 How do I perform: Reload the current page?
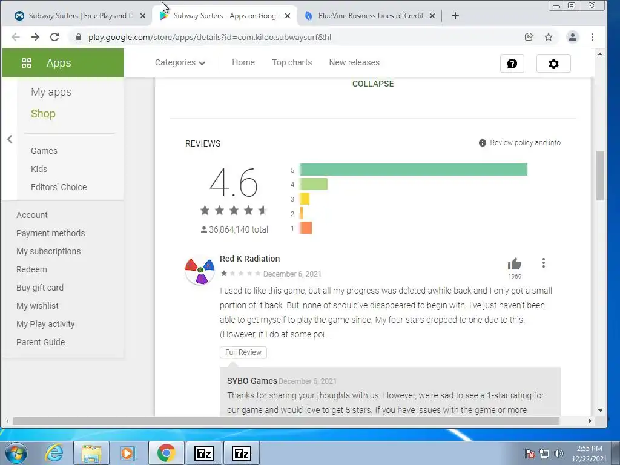point(54,37)
